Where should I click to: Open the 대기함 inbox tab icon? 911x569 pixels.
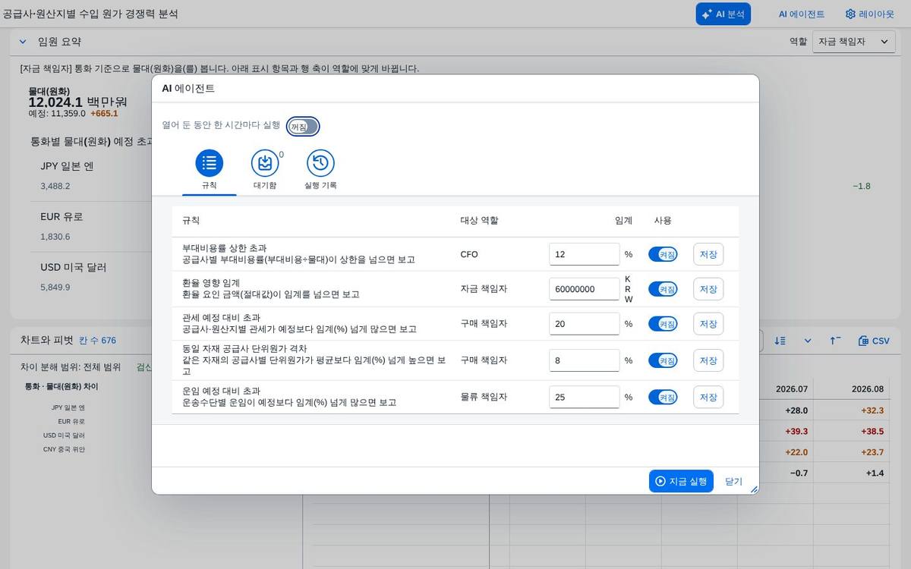pyautogui.click(x=265, y=163)
